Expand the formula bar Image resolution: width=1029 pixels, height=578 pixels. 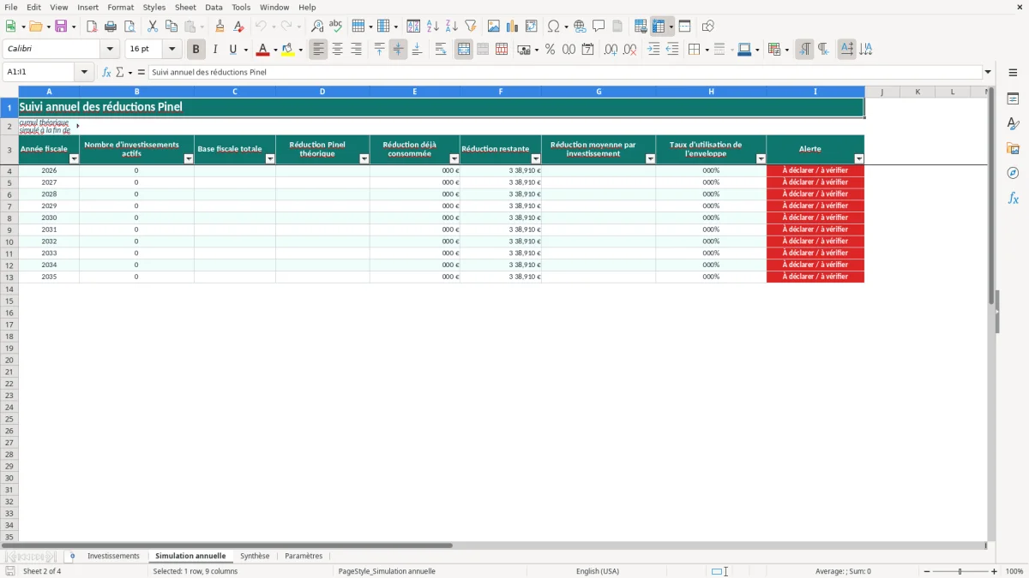988,73
